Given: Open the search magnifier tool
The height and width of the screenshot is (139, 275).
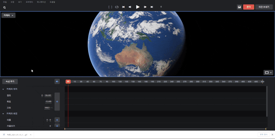Looking at the screenshot, I should click(x=4, y=7).
